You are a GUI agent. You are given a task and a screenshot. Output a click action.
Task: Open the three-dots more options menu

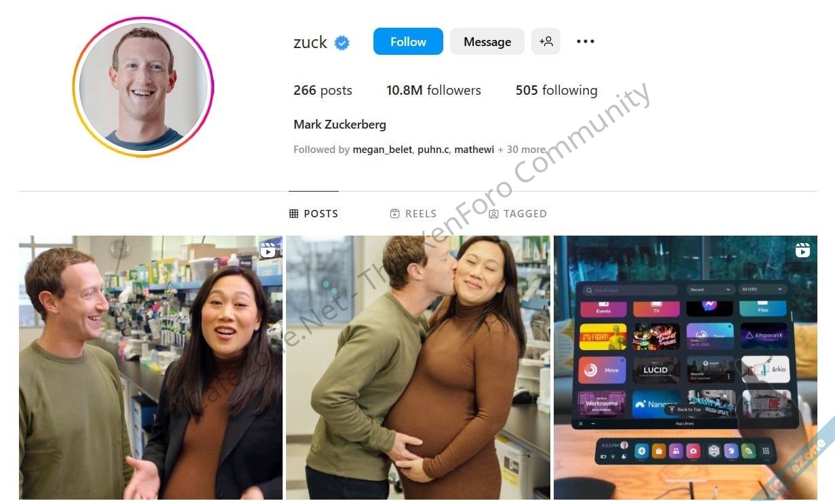[x=585, y=41]
